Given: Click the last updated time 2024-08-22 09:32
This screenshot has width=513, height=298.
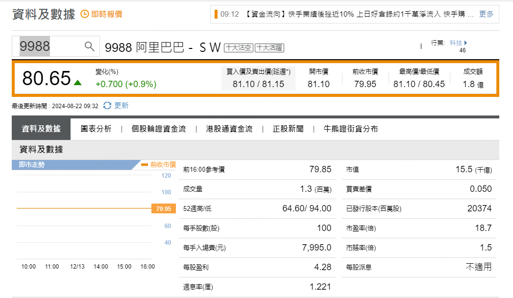Looking at the screenshot, I should [x=75, y=106].
